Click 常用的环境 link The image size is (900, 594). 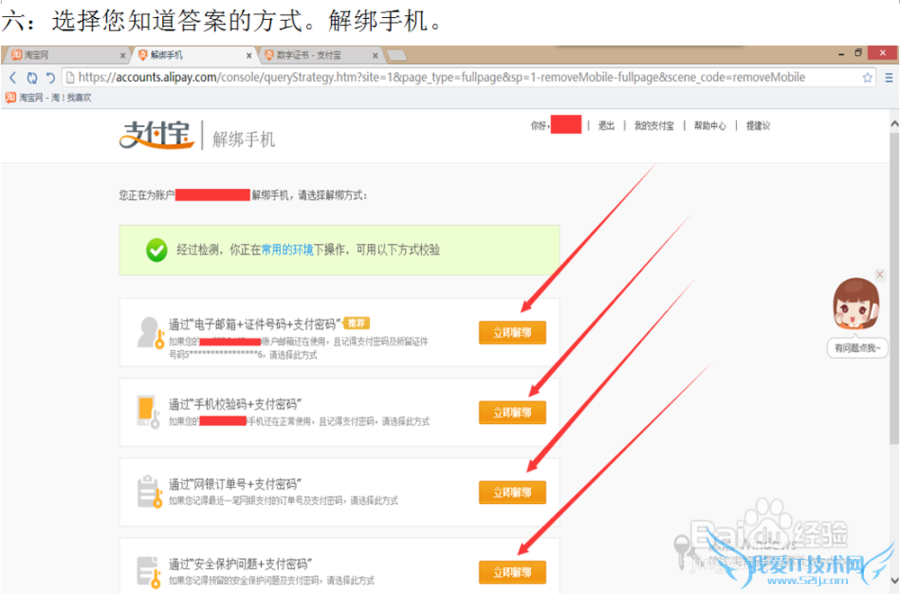tap(287, 250)
